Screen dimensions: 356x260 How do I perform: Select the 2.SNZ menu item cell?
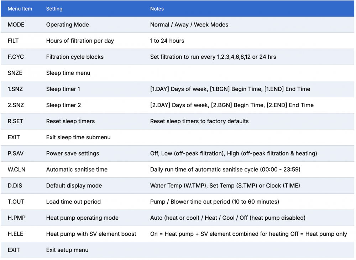(16, 105)
